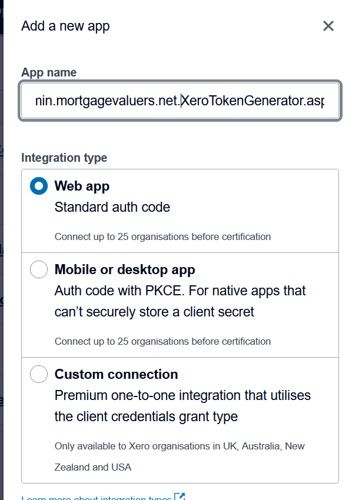Click the PKCE auth code description text
This screenshot has width=352, height=500.
point(180,300)
